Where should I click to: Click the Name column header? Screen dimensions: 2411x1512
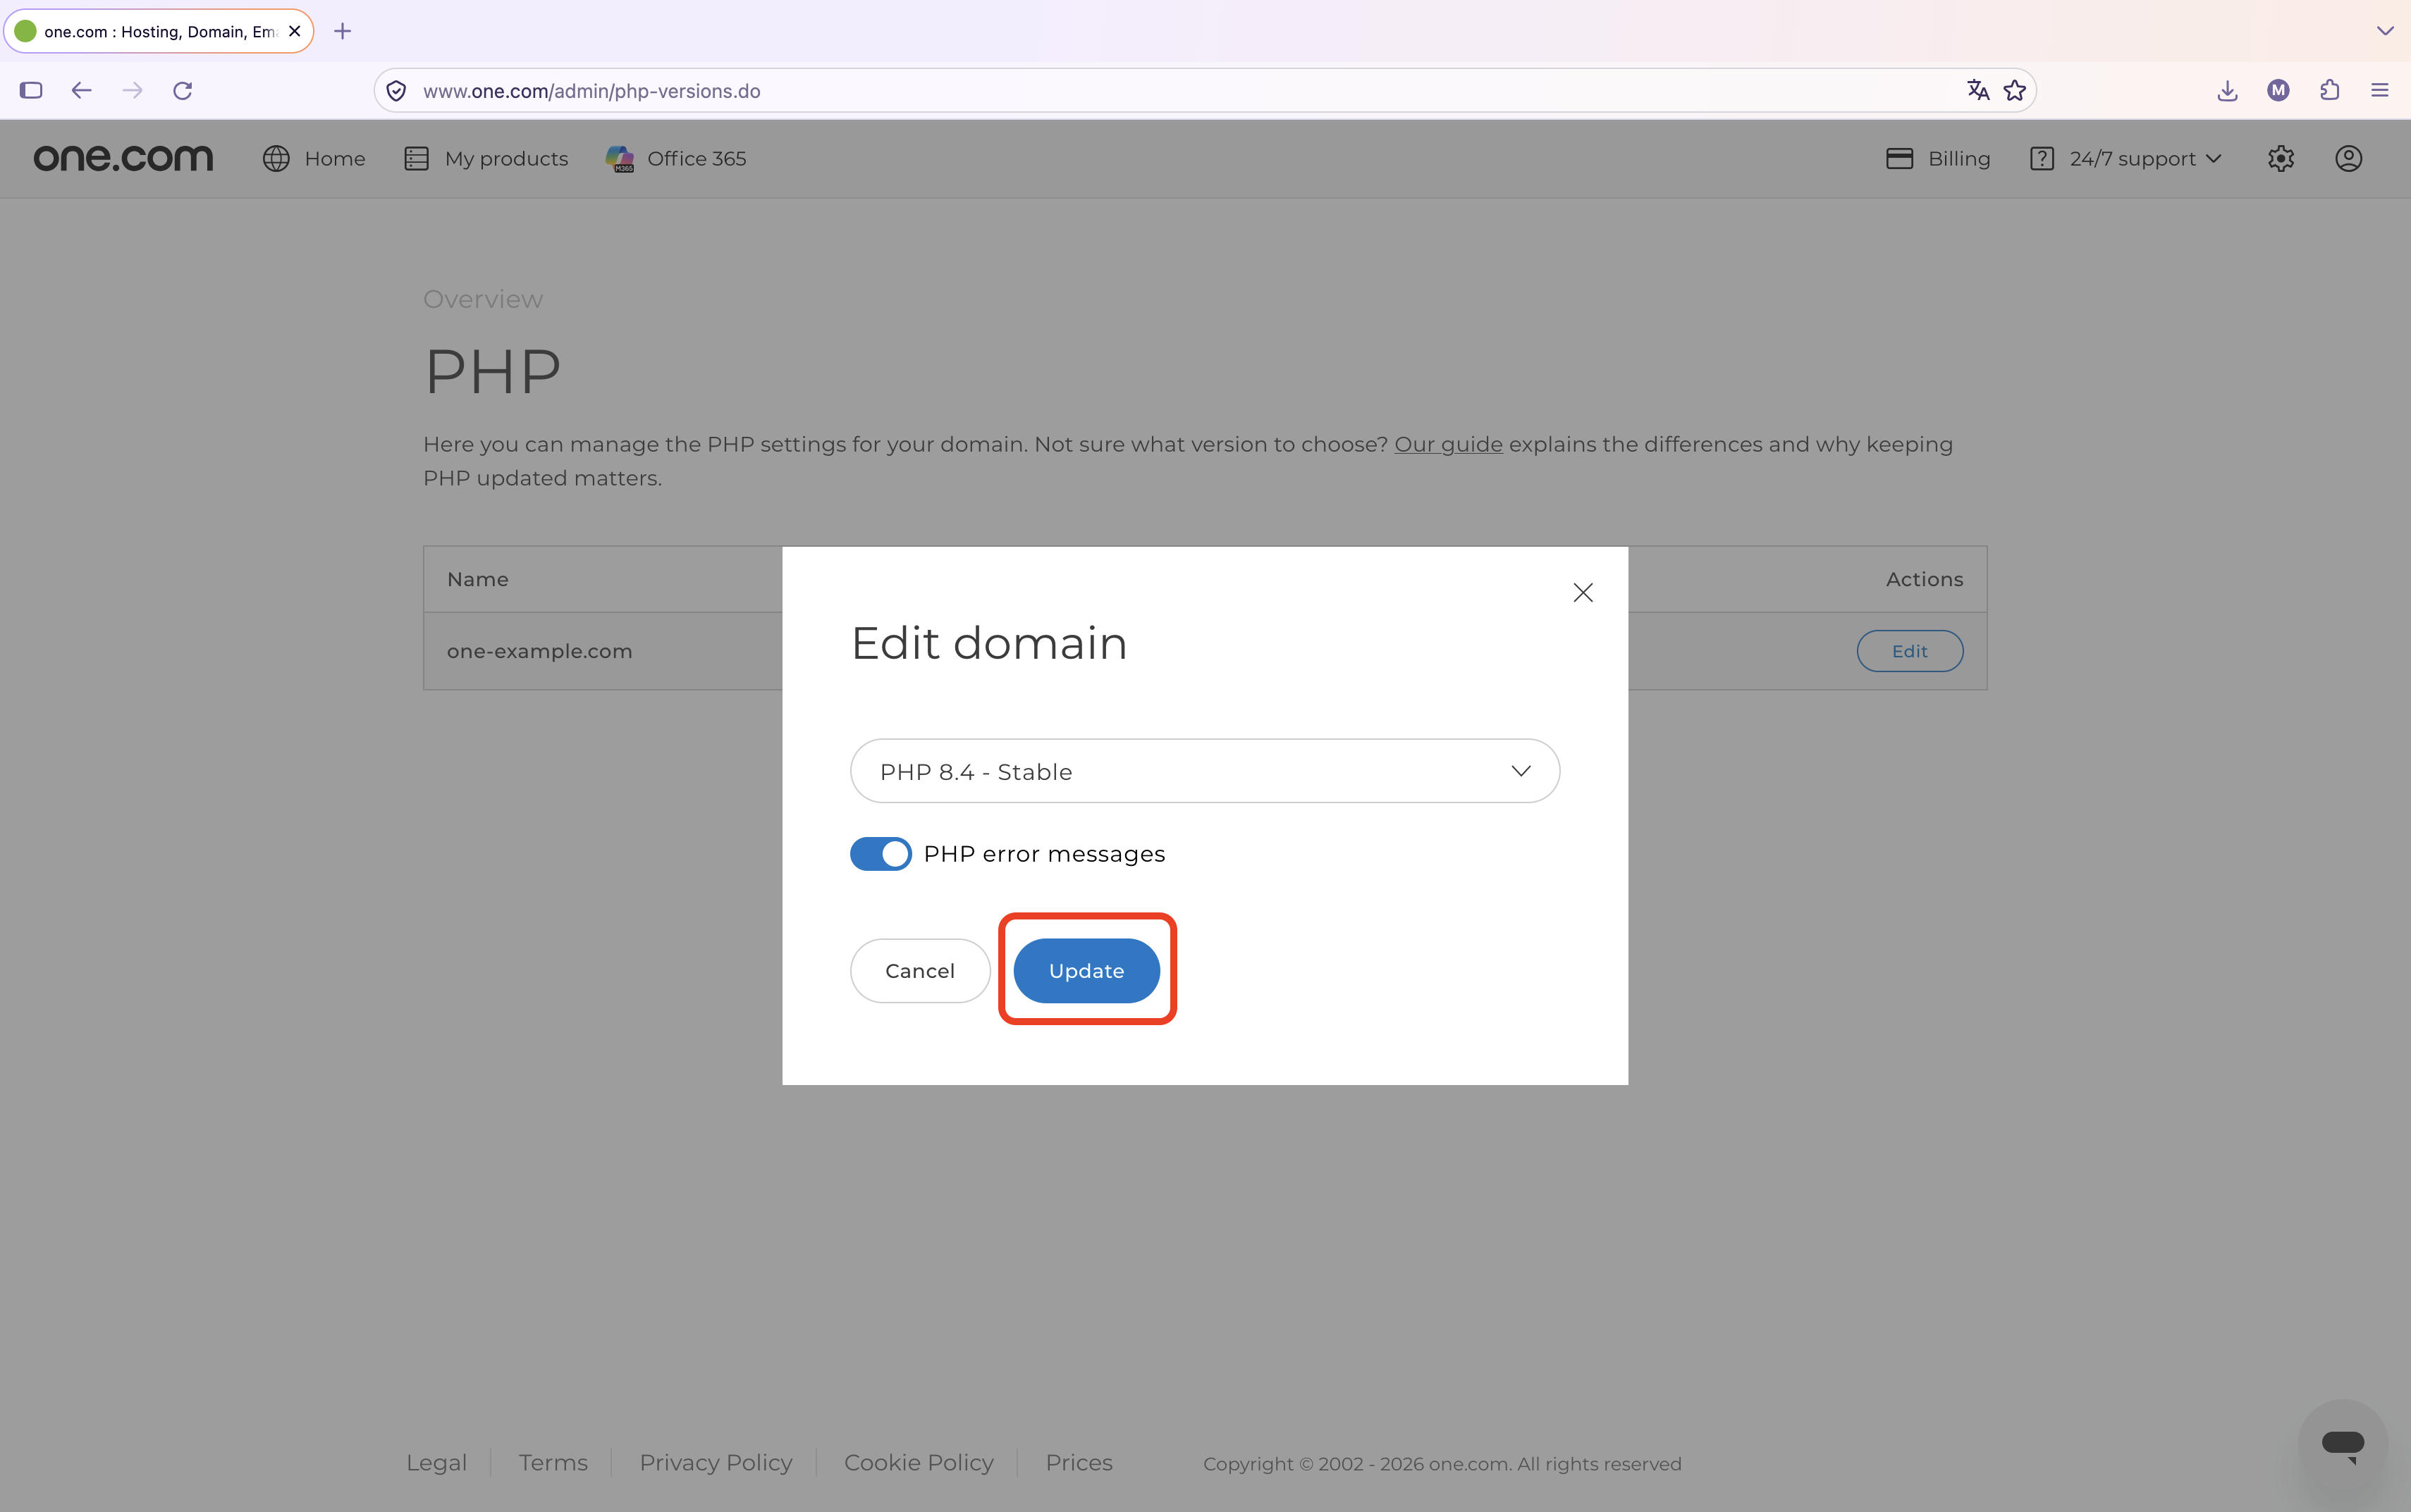[x=477, y=579]
